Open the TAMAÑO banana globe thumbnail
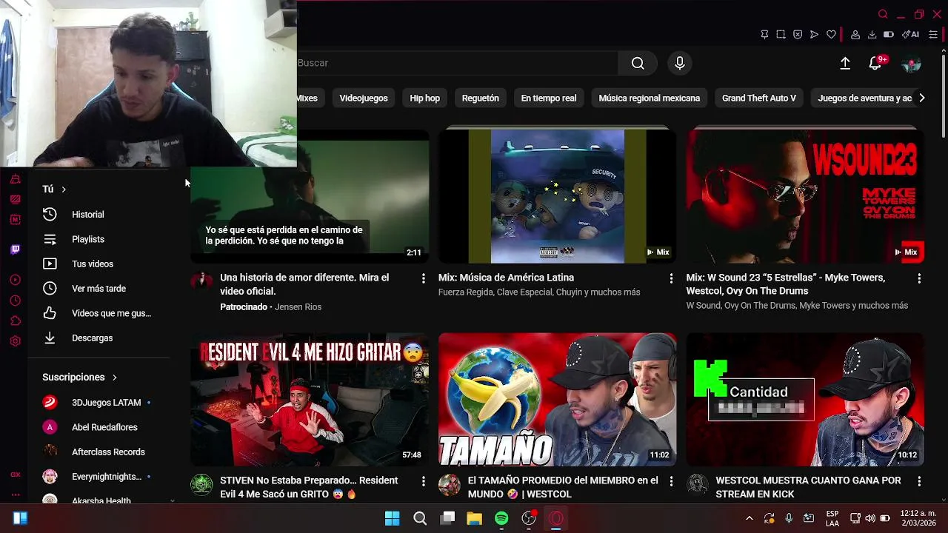 [x=557, y=399]
